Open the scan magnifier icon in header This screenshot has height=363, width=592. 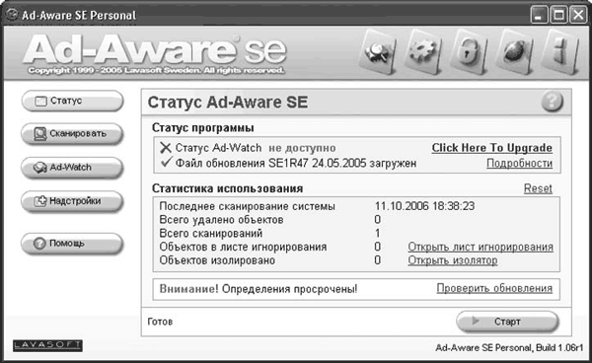click(377, 53)
